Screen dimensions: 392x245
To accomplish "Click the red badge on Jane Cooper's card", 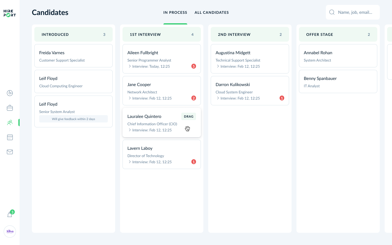I will 194,98.
